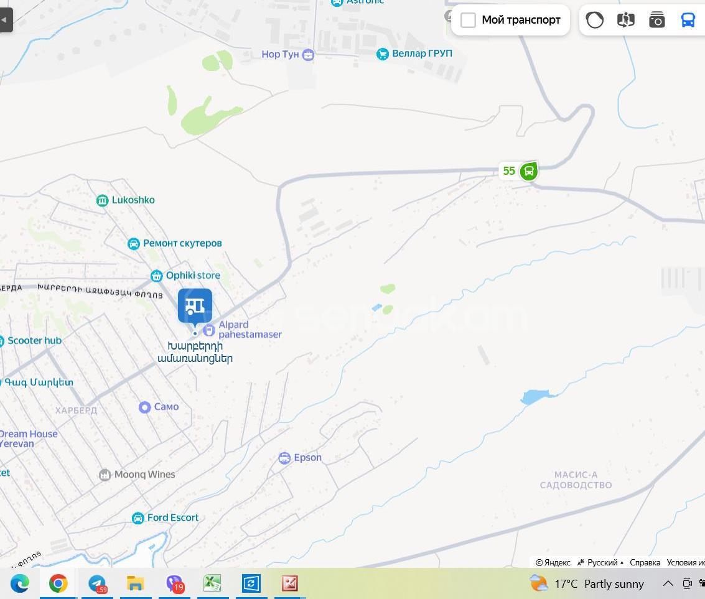Select bus 55 marker on map
The image size is (705, 599).
(x=528, y=171)
